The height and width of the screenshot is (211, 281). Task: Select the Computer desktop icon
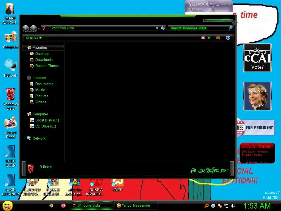pyautogui.click(x=11, y=40)
